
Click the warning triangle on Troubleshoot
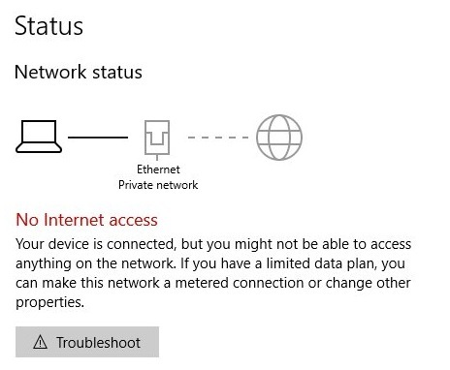[x=40, y=342]
